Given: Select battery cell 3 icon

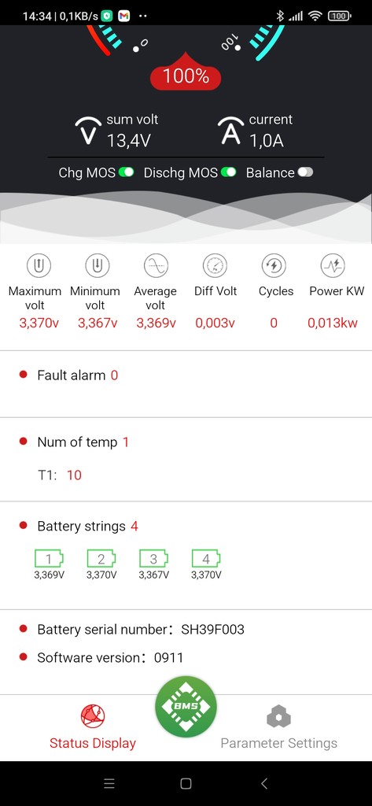Looking at the screenshot, I should (153, 559).
